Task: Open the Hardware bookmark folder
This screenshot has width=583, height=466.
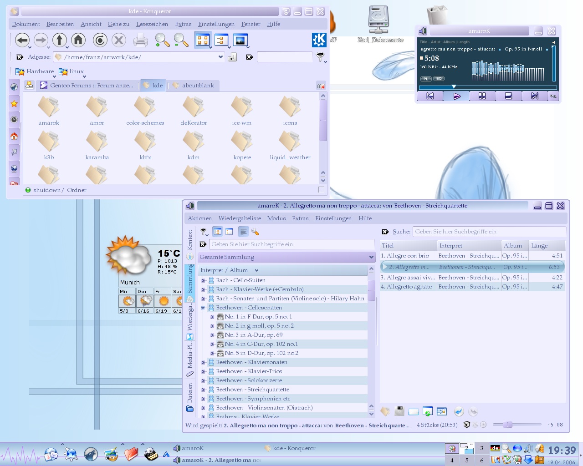Action: coord(35,71)
